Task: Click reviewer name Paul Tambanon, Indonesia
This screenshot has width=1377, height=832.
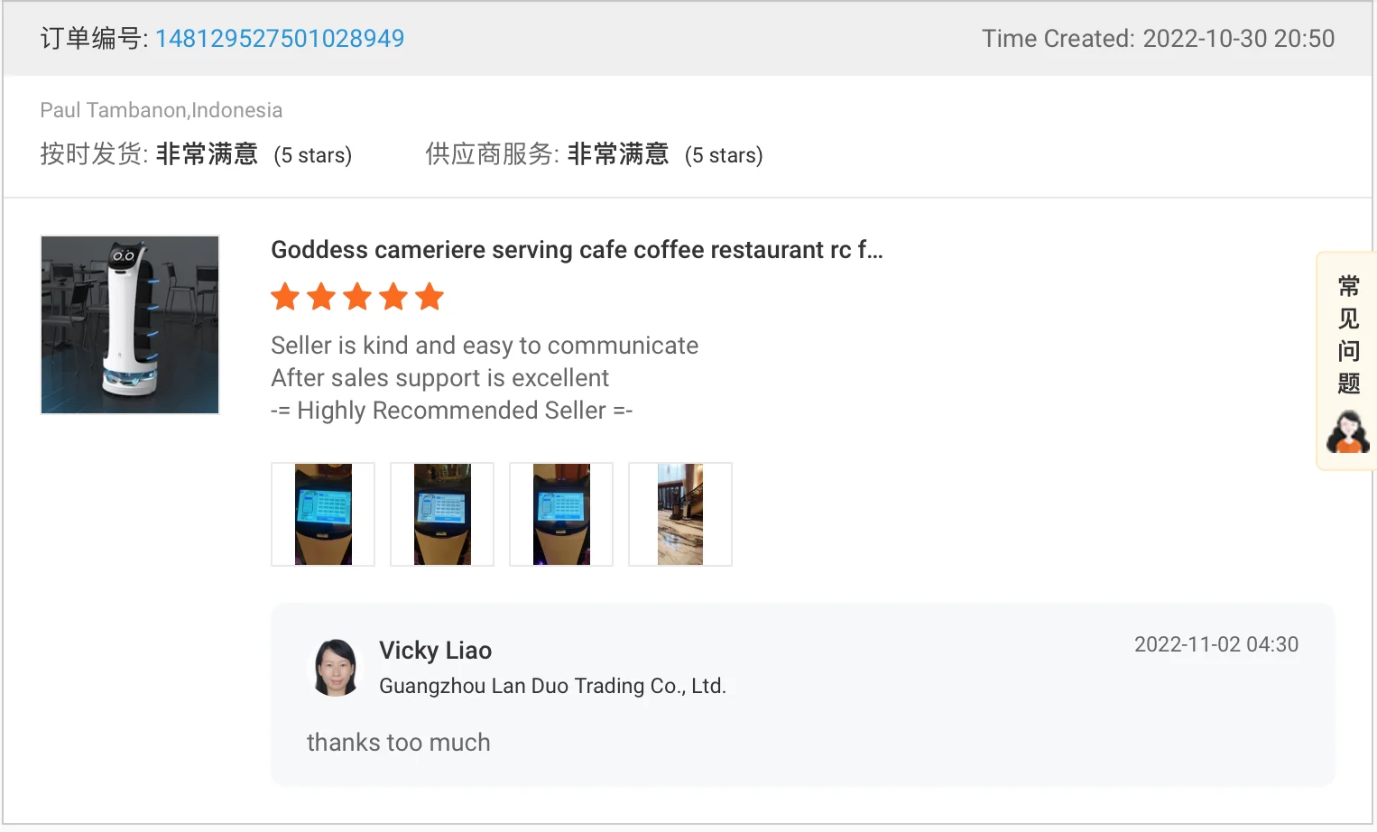Action: click(x=162, y=110)
